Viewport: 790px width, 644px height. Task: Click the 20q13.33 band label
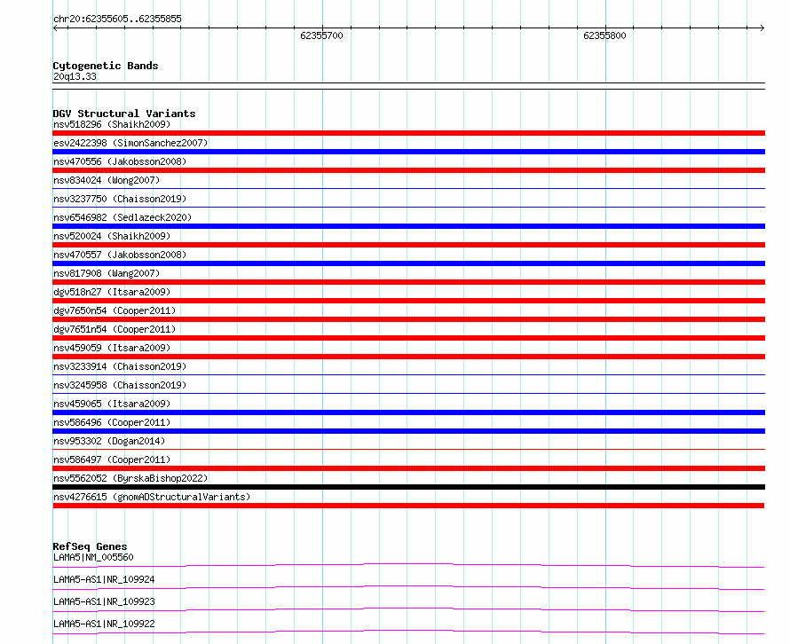pos(75,76)
